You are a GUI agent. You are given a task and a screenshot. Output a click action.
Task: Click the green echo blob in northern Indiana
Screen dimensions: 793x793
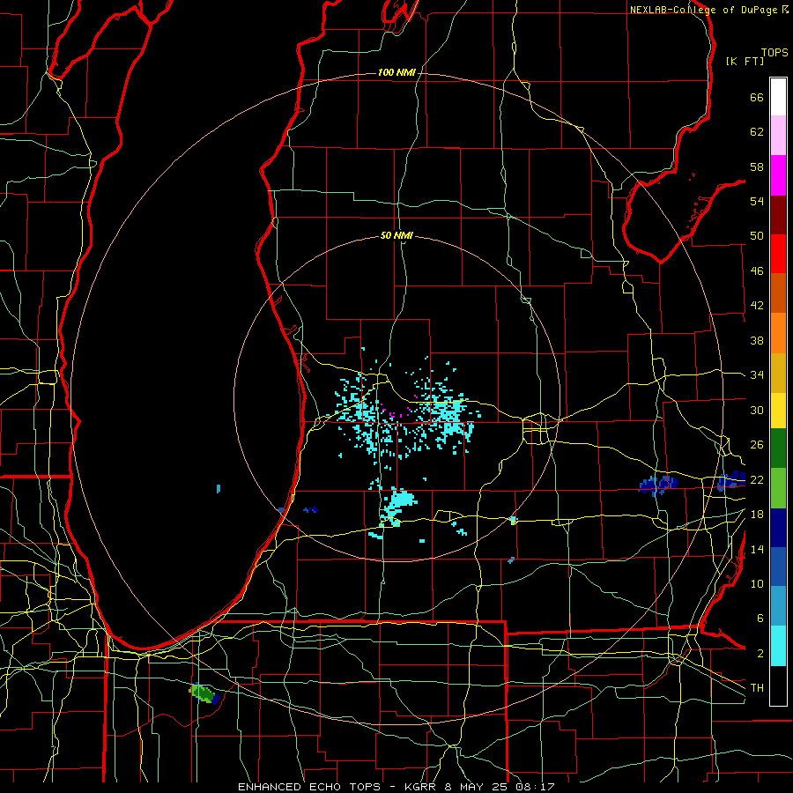[x=204, y=693]
